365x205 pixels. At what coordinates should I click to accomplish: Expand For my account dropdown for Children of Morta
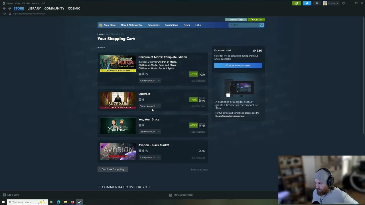[149, 81]
